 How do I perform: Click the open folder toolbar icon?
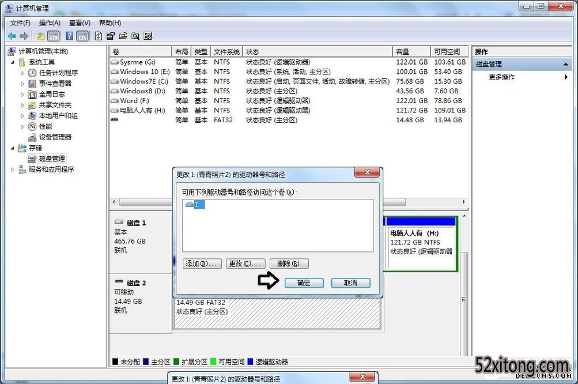coord(123,36)
